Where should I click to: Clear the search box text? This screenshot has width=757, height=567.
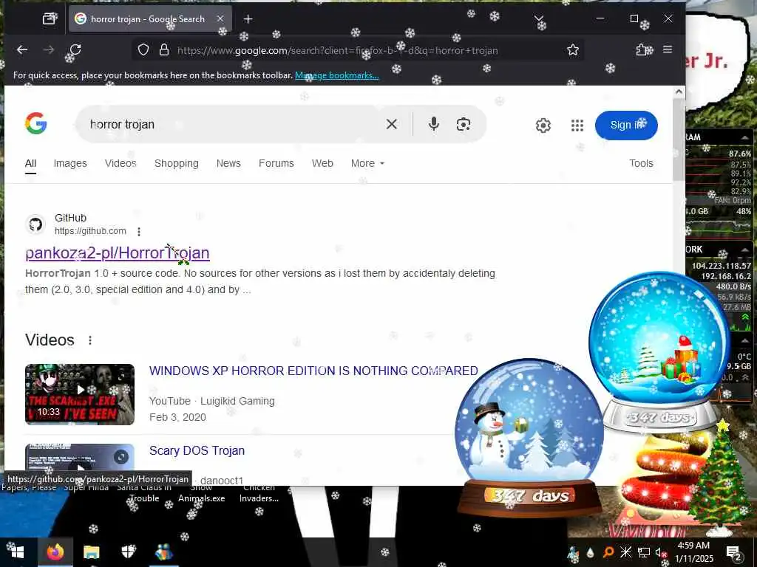point(392,124)
